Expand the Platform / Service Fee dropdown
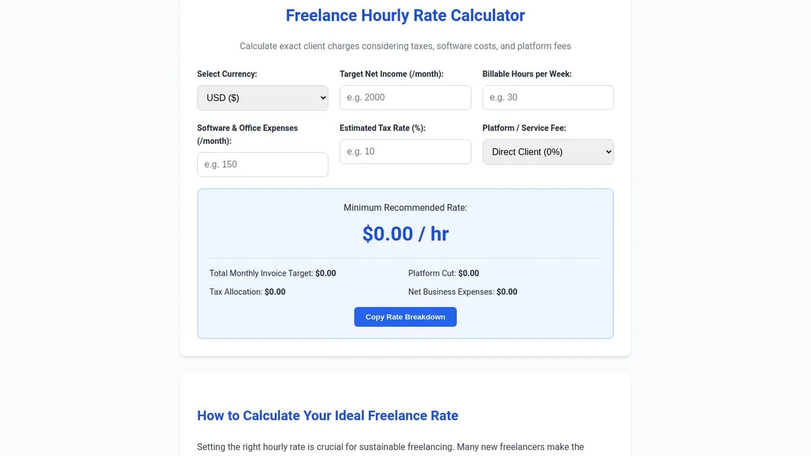 547,151
